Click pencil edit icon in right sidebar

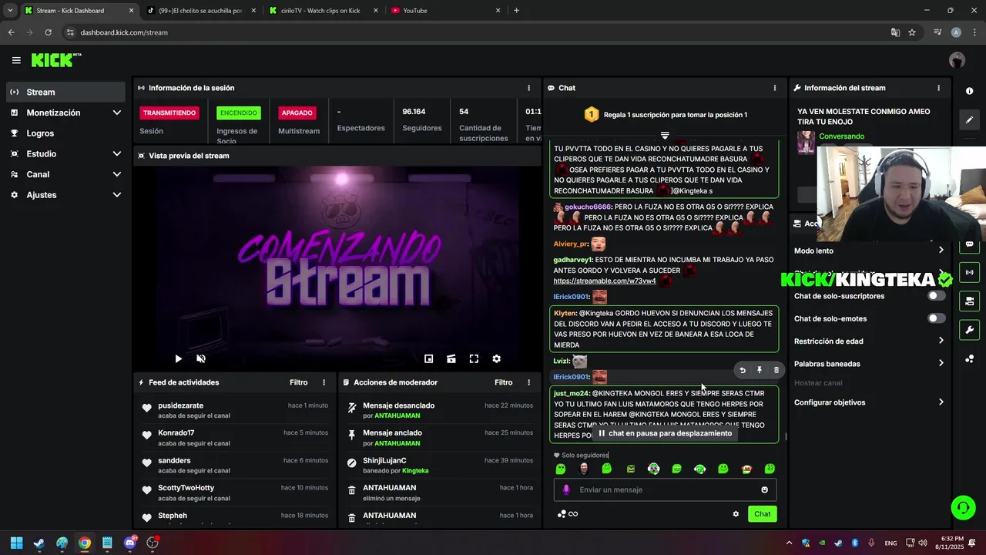point(969,119)
